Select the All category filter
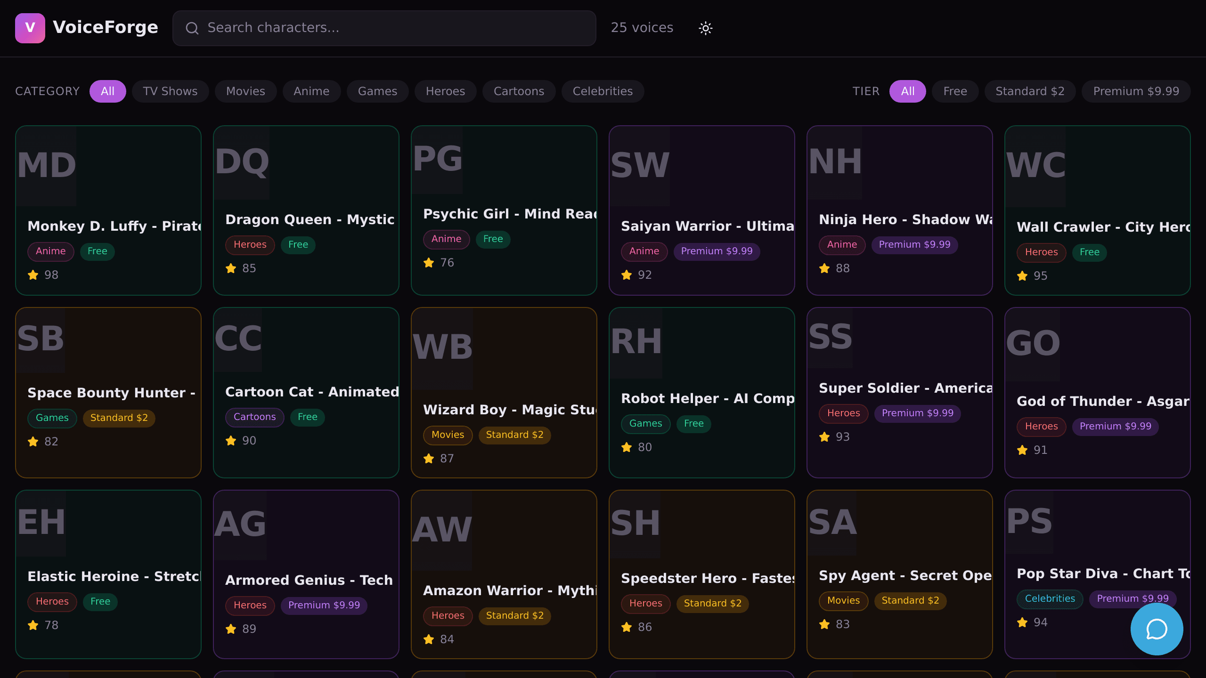The height and width of the screenshot is (678, 1206). (x=107, y=91)
